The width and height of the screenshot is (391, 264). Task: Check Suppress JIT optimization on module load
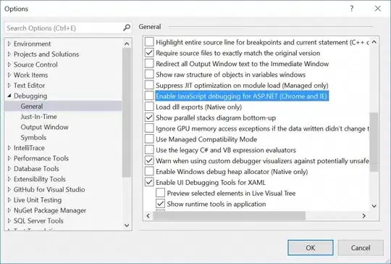[x=149, y=85]
